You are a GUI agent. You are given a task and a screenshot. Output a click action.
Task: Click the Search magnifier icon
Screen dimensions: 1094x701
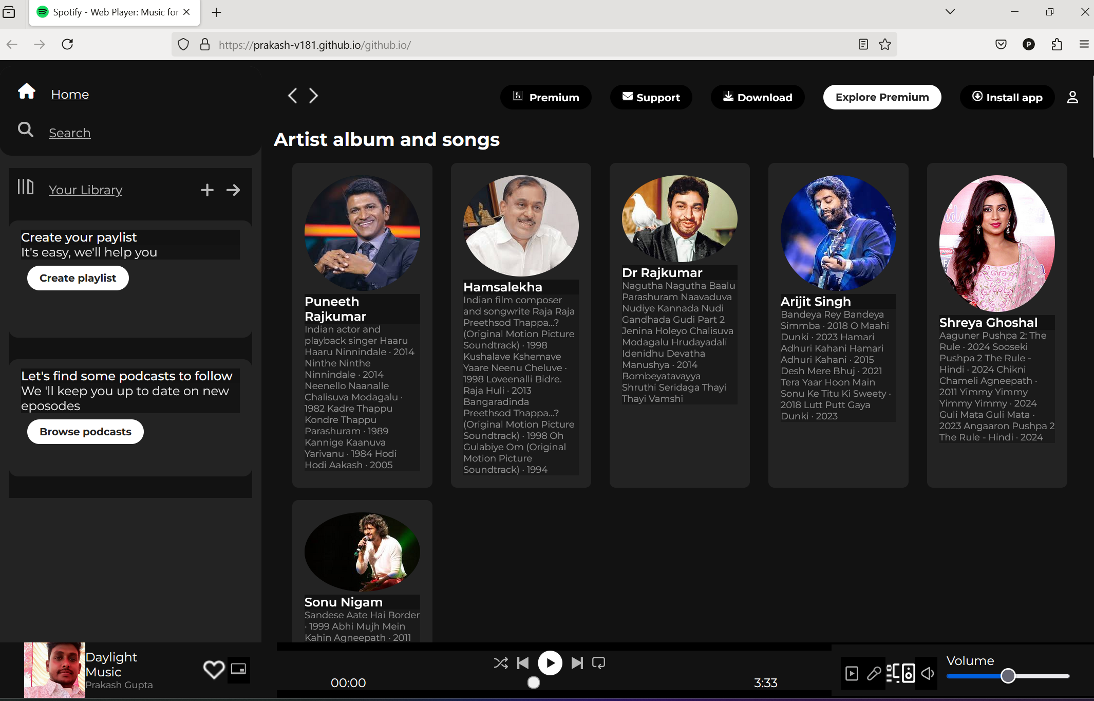(x=26, y=130)
